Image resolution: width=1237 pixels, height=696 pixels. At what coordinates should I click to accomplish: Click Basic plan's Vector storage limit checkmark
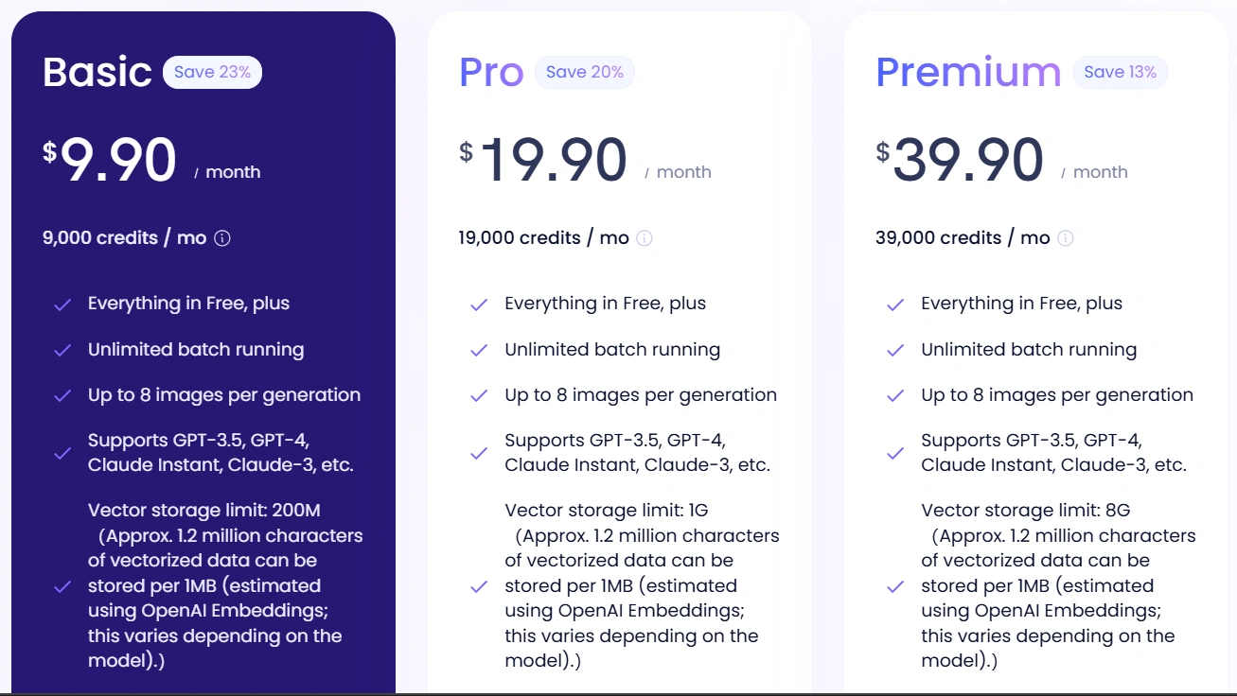(x=62, y=586)
